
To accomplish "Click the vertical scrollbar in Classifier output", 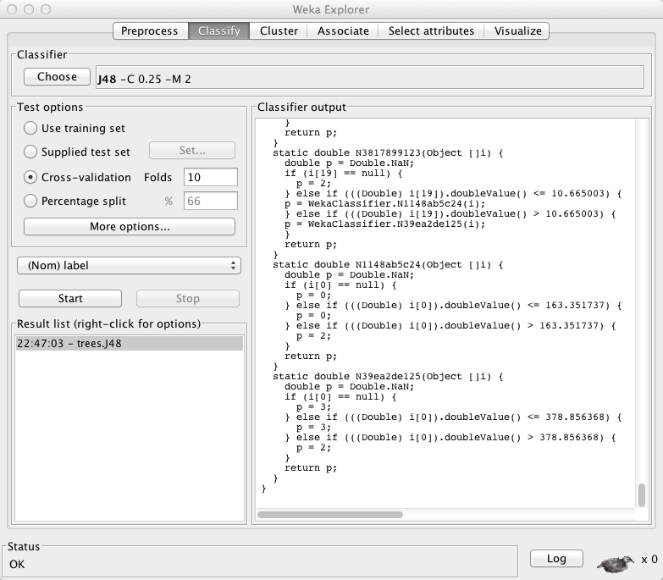I will (642, 494).
